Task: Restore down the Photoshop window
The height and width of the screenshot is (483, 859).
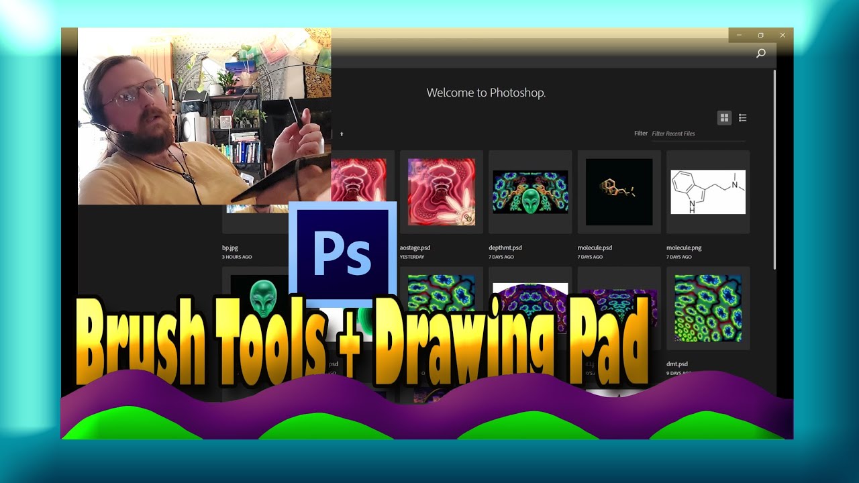Action: tap(760, 35)
